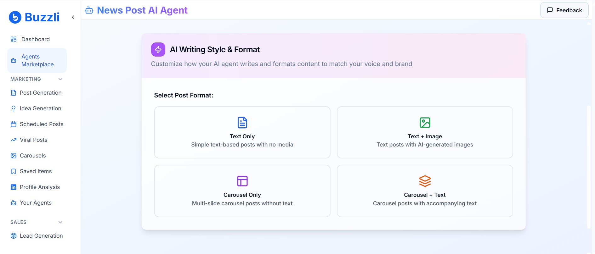Click the Scheduled Posts calendar icon
The height and width of the screenshot is (254, 595).
click(x=14, y=124)
